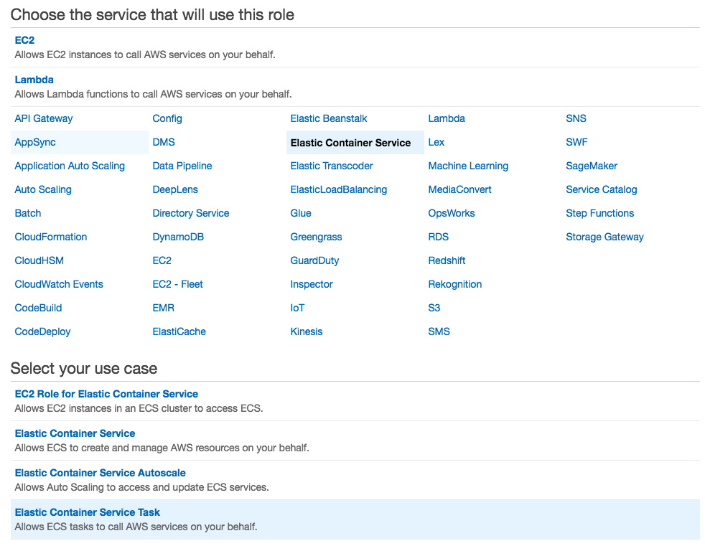The image size is (705, 551).
Task: Click the Elastic Beanstalk service
Action: pos(329,118)
